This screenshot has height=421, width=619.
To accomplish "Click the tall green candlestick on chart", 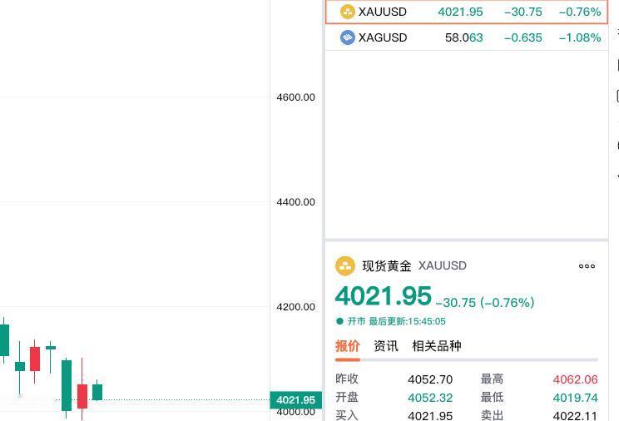I will (x=67, y=385).
